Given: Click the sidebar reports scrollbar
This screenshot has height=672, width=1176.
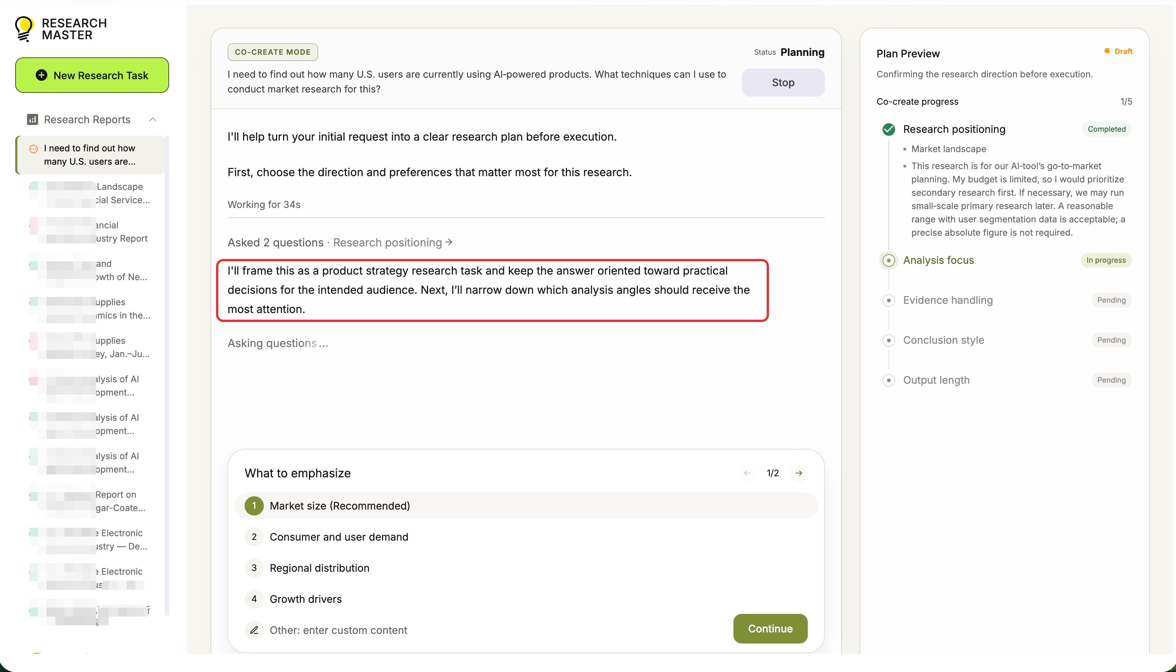Looking at the screenshot, I should coord(167,376).
